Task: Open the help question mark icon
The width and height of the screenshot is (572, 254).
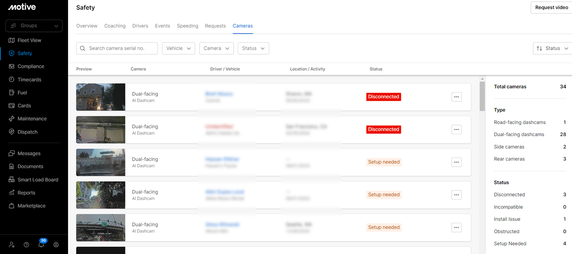Action: coord(26,245)
